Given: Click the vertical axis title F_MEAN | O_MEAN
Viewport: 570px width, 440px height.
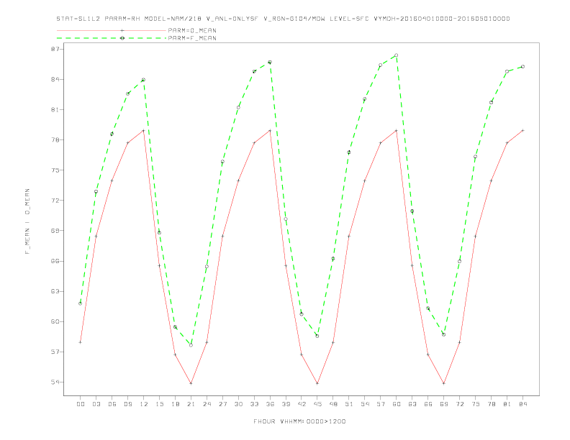Looking at the screenshot, I should pyautogui.click(x=27, y=221).
